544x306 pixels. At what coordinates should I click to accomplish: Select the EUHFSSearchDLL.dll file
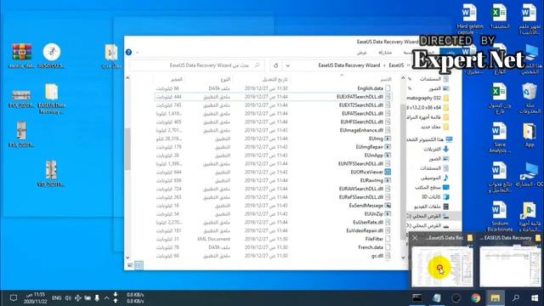(362, 122)
